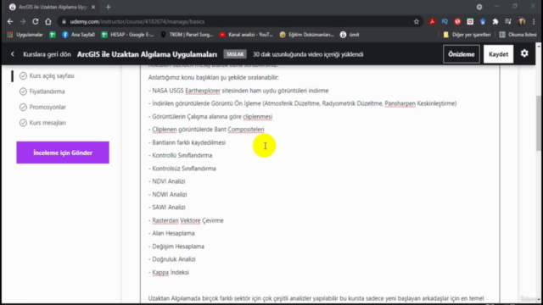The width and height of the screenshot is (543, 305).
Task: Open the Uygulamalar apps bookmark
Action: [25, 35]
